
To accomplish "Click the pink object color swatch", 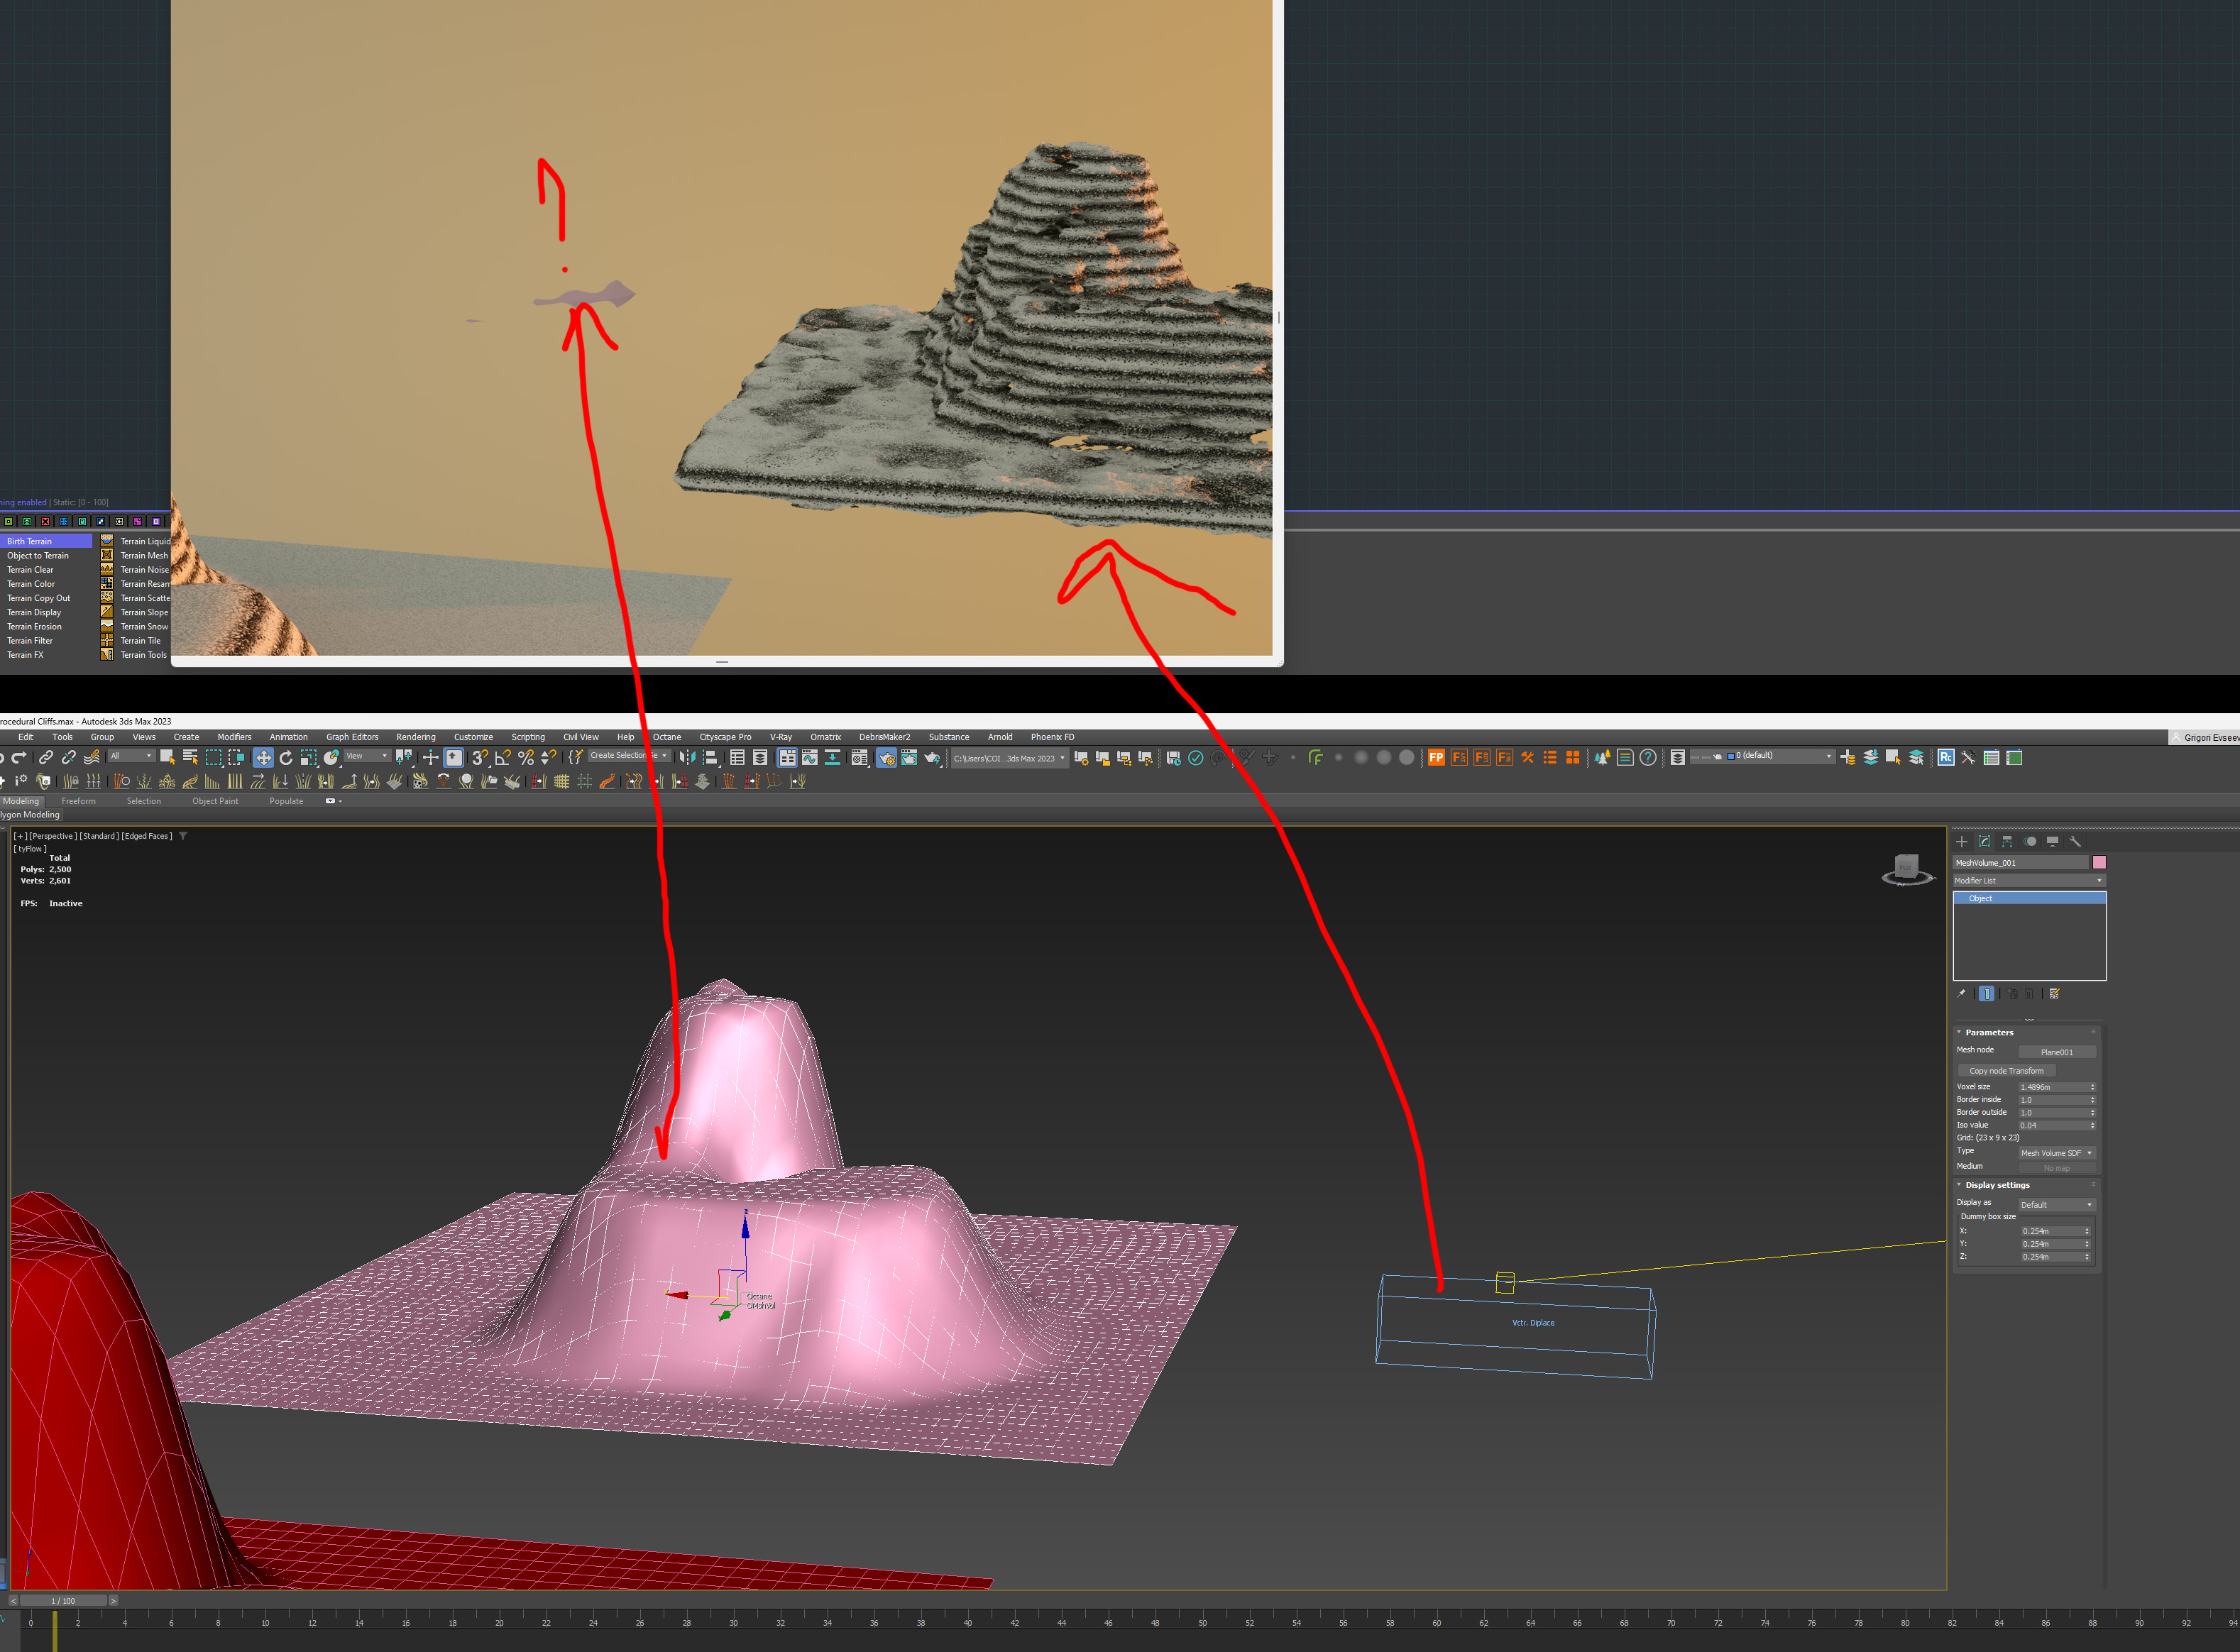I will point(2099,863).
